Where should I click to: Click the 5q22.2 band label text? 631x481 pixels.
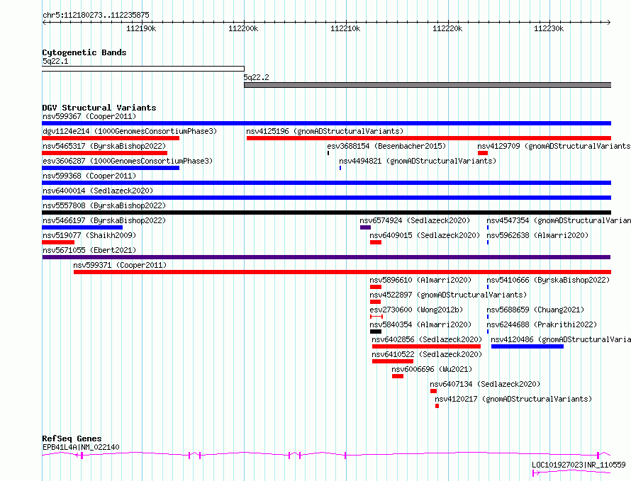coord(257,77)
